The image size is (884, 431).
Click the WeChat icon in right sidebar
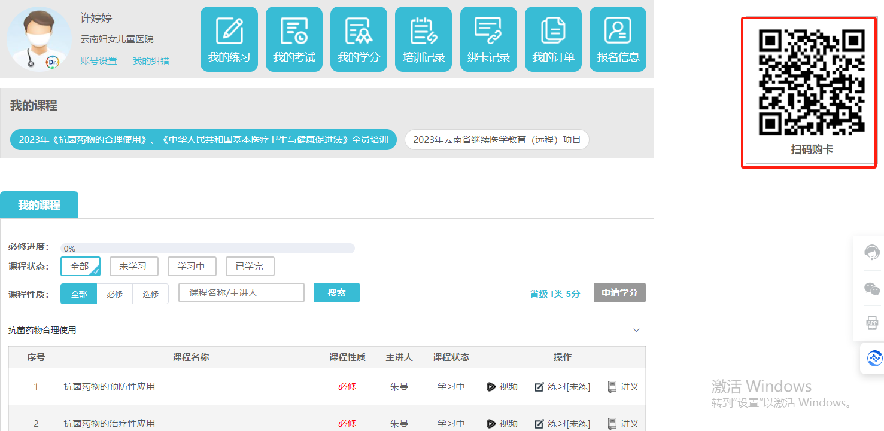pos(872,289)
